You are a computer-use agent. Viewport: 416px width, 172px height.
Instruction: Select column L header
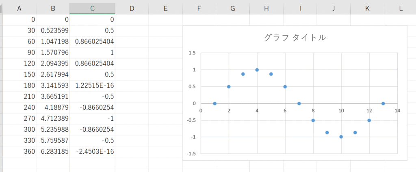[x=401, y=8]
